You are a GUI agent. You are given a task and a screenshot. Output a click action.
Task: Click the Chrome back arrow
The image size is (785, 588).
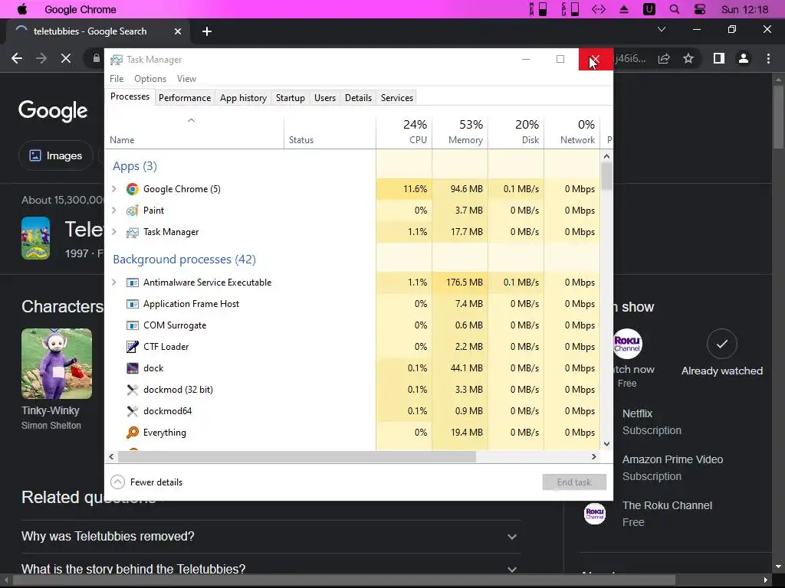pyautogui.click(x=17, y=58)
